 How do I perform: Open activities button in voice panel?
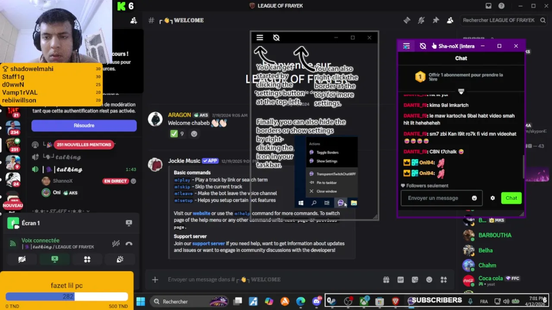[87, 259]
